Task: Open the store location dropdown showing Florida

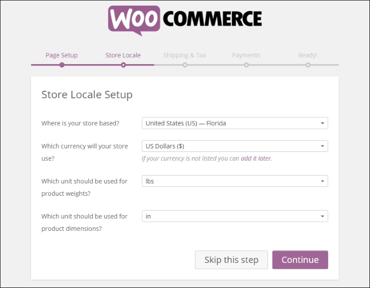Action: (234, 123)
